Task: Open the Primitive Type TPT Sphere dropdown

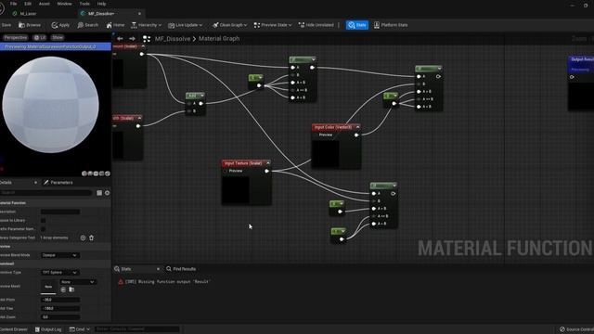Action: click(x=59, y=272)
